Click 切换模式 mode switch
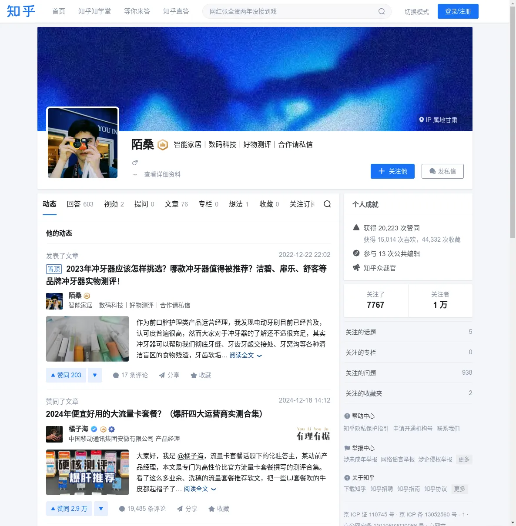Screen dimensions: 516x526 click(417, 12)
